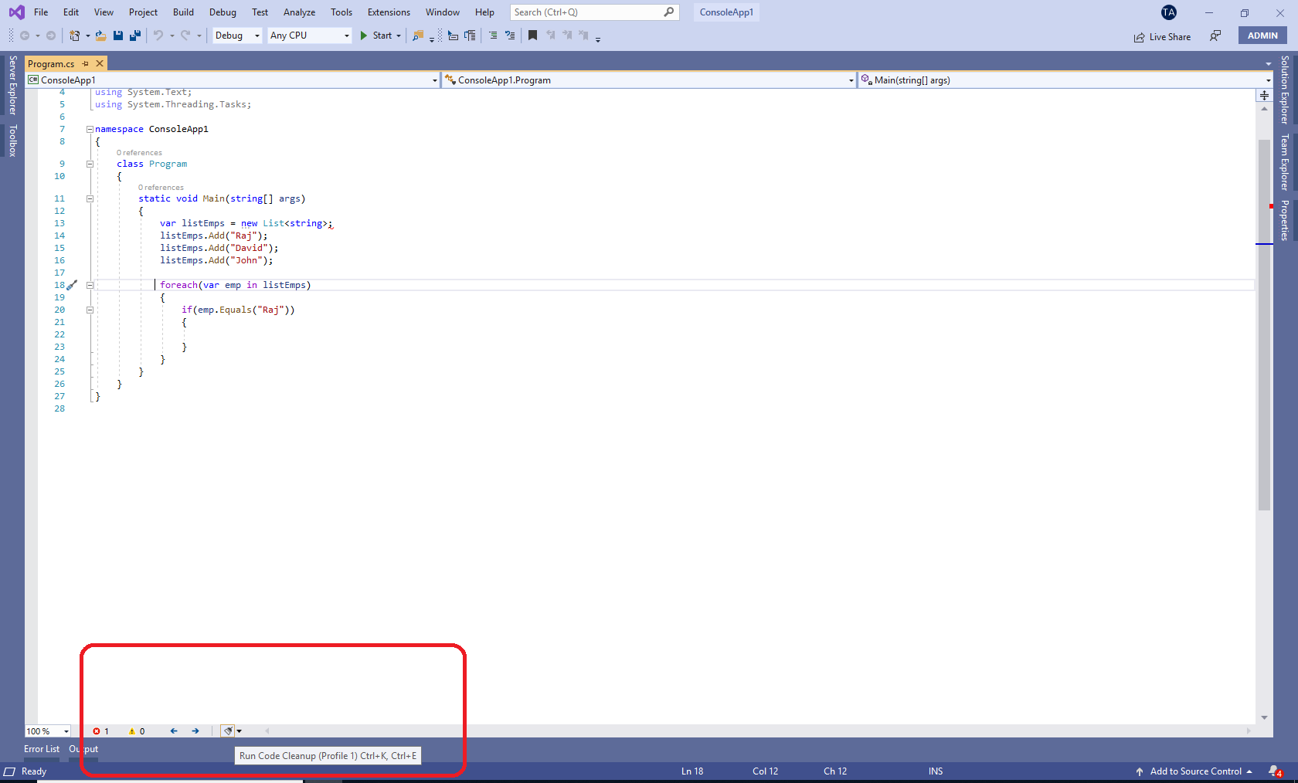Open the 100 % zoom level dropdown
This screenshot has width=1298, height=783.
pyautogui.click(x=48, y=731)
